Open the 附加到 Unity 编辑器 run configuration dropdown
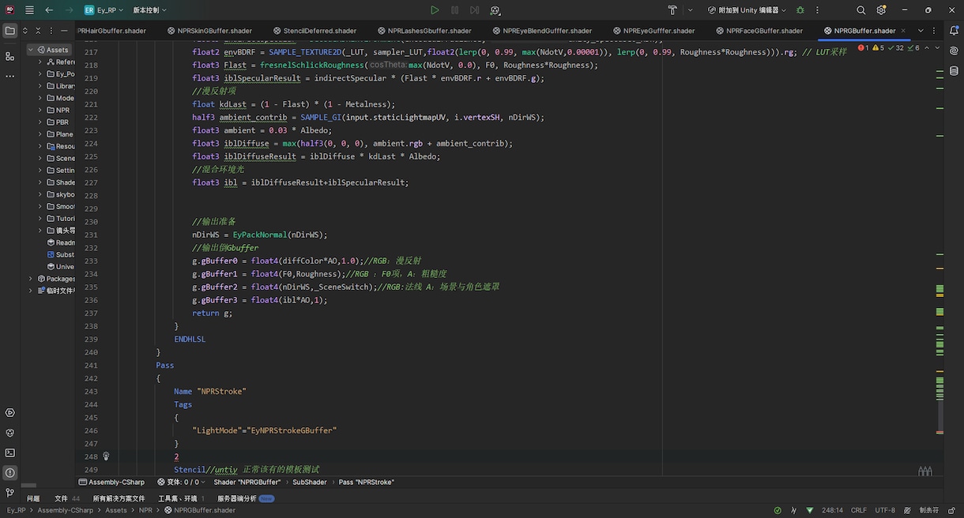The width and height of the screenshot is (964, 518). click(747, 10)
